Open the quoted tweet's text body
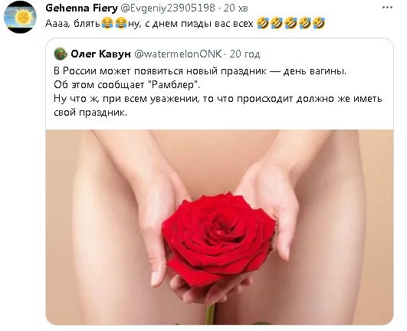The width and height of the screenshot is (407, 331). click(218, 92)
